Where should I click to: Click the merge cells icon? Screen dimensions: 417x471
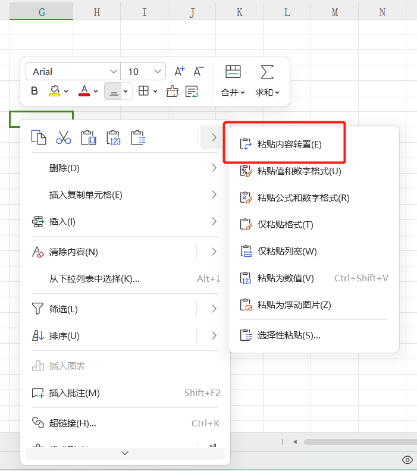pos(233,71)
